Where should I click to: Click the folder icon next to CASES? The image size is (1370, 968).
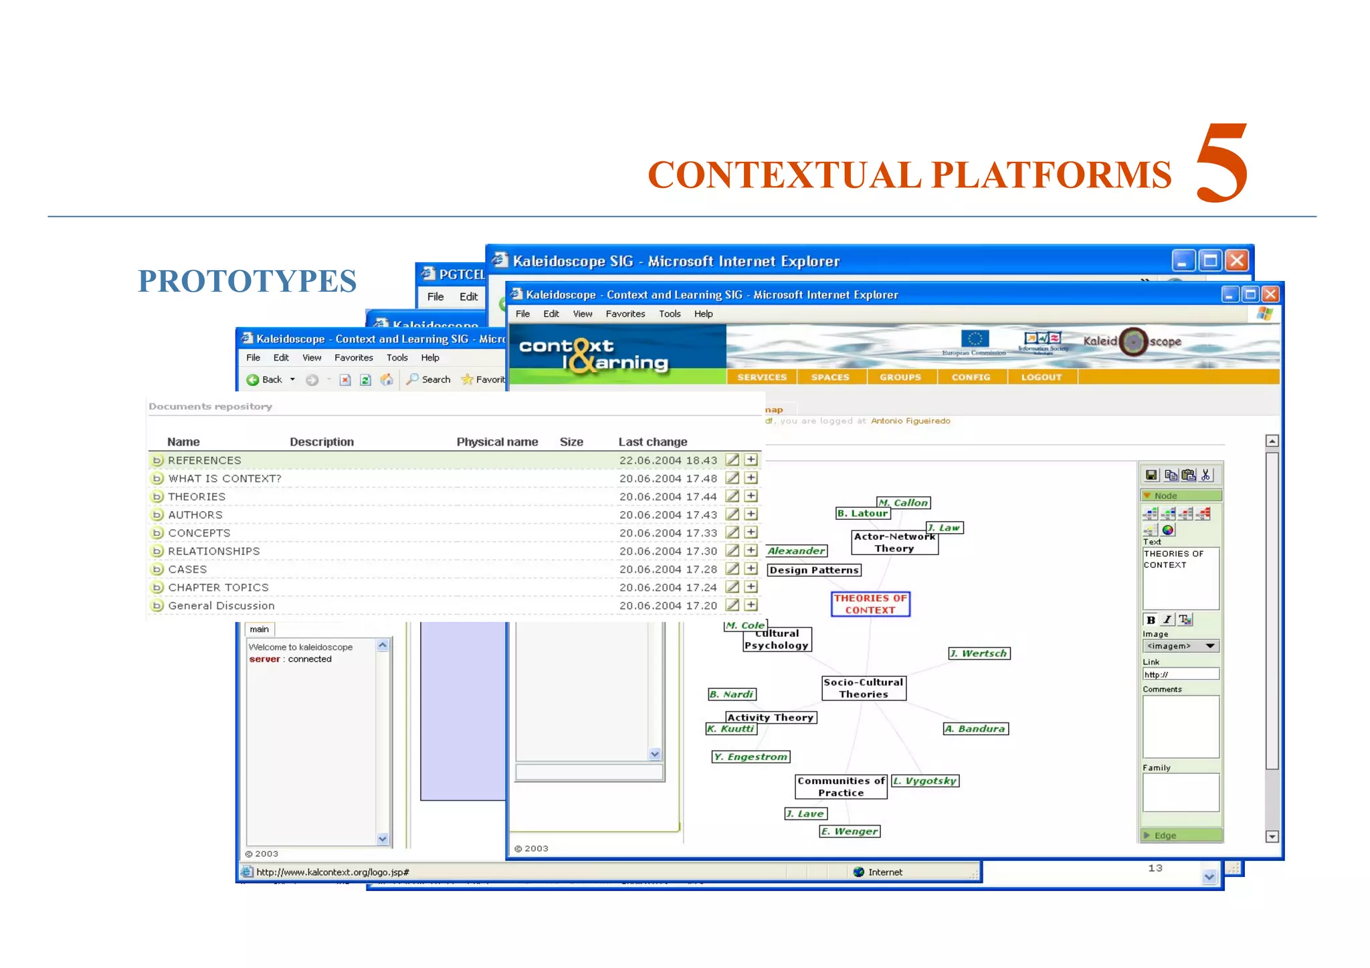(157, 569)
